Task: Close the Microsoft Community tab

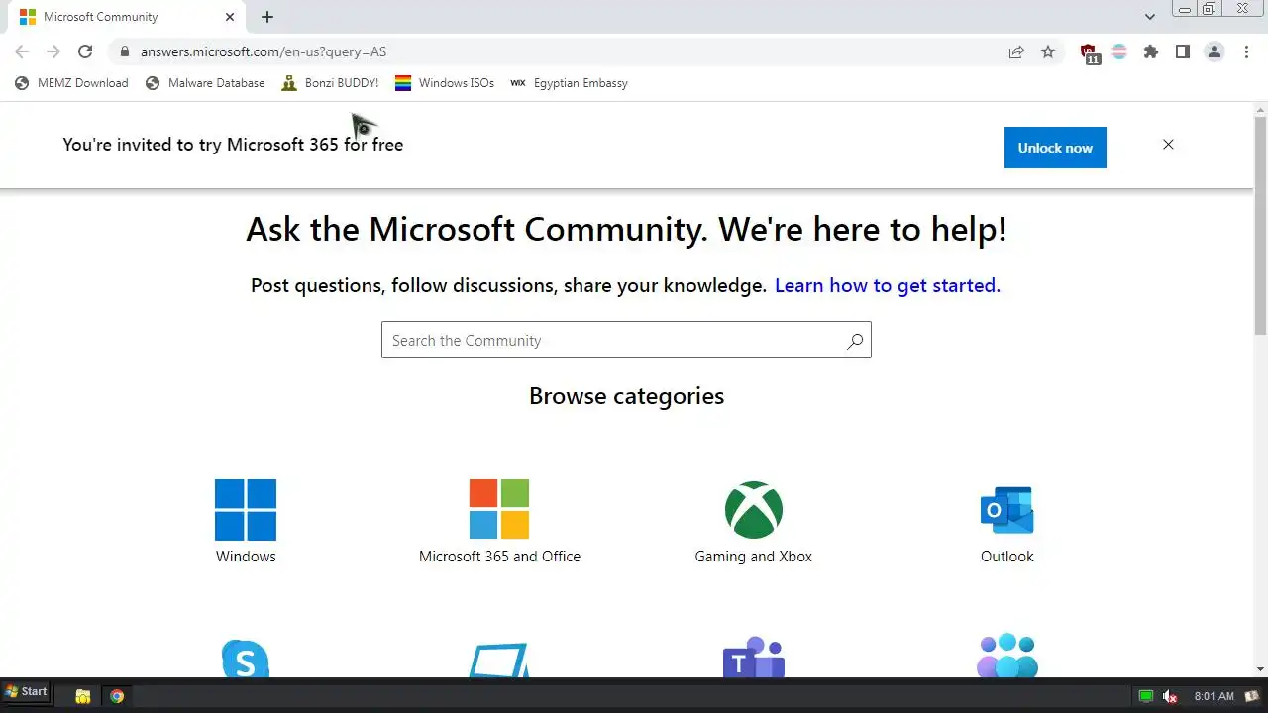Action: (231, 17)
